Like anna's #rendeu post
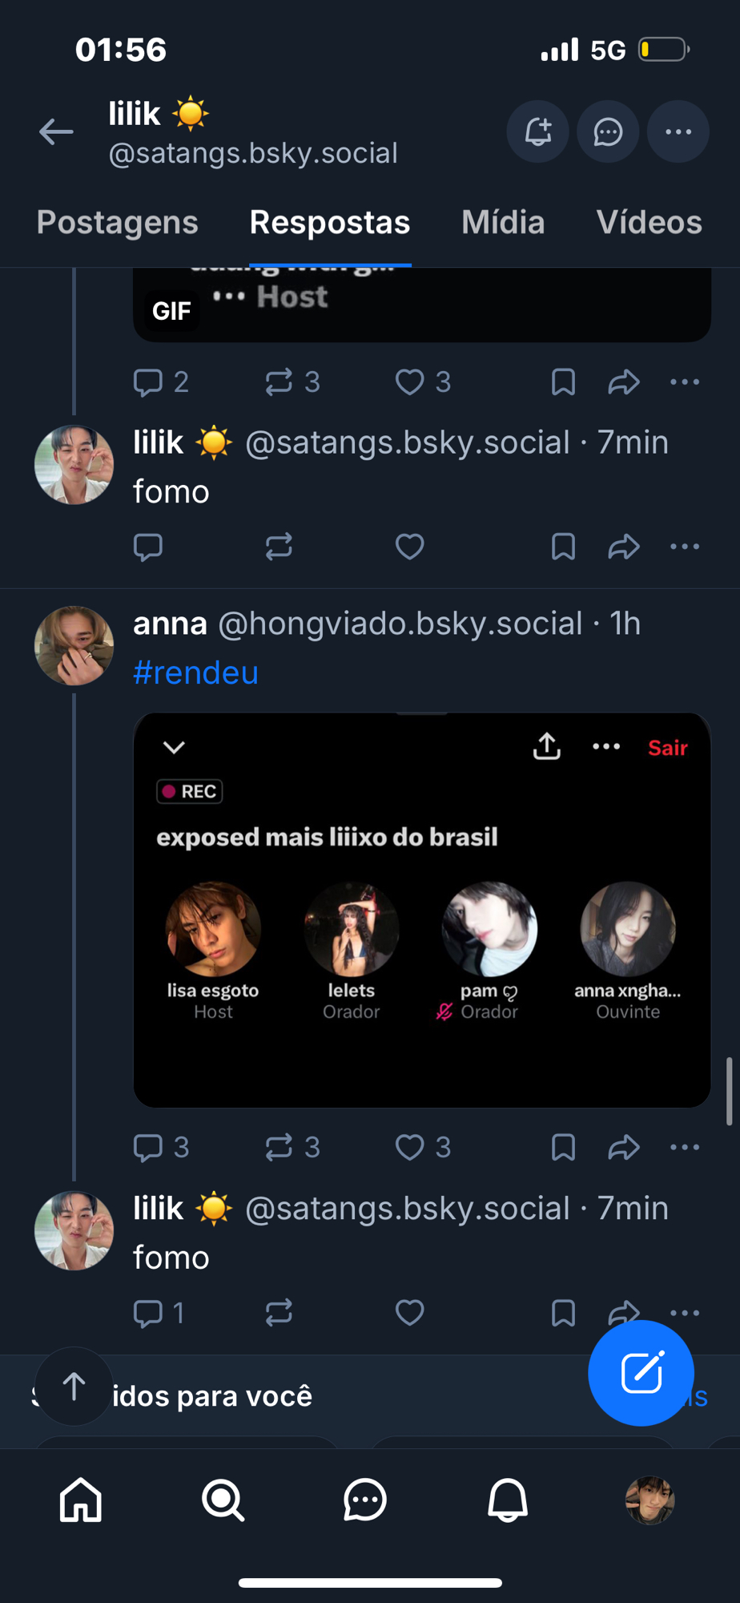Image resolution: width=740 pixels, height=1603 pixels. point(410,1147)
